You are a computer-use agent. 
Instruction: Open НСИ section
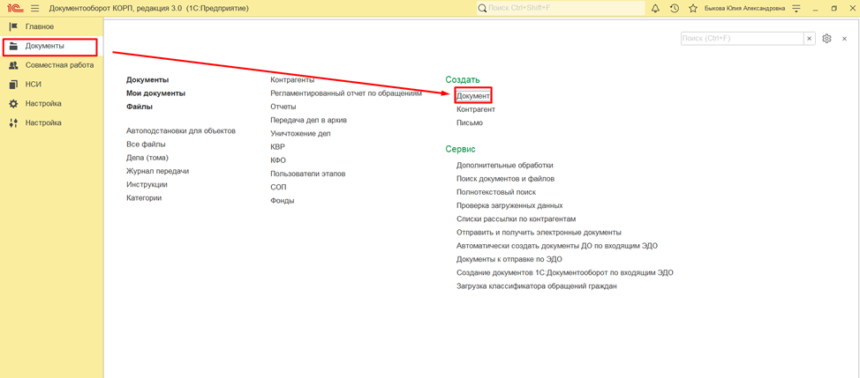coord(51,85)
